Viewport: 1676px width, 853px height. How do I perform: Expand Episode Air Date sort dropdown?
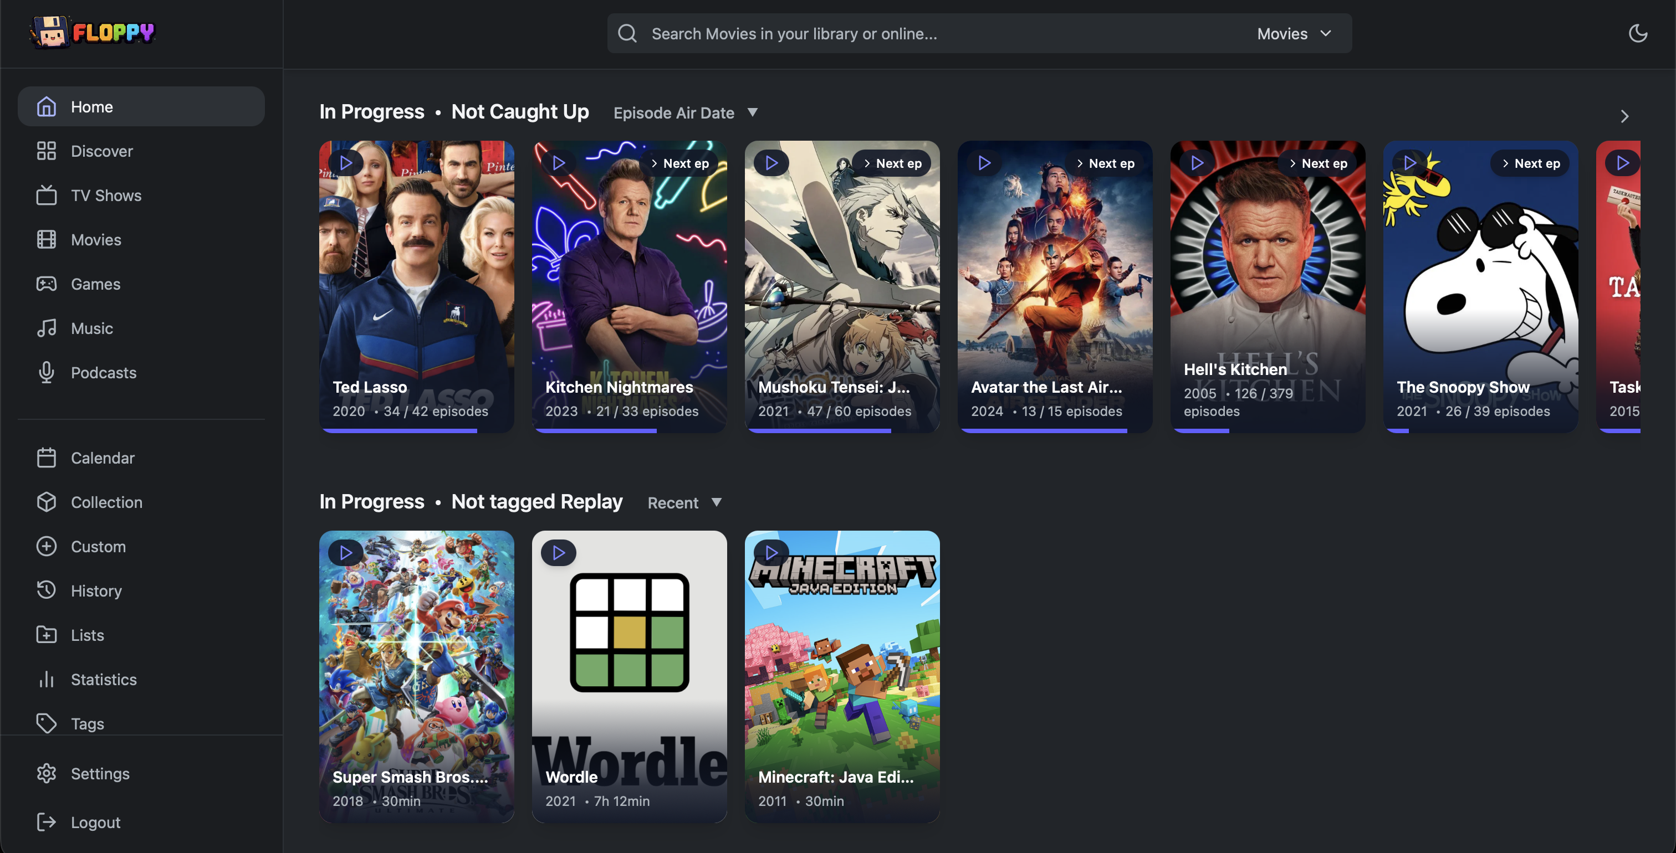(x=686, y=112)
